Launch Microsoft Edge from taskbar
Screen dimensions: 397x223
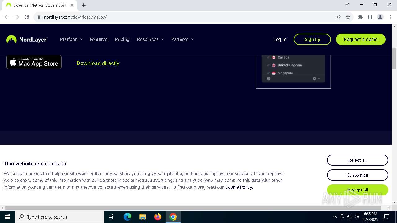pyautogui.click(x=127, y=217)
